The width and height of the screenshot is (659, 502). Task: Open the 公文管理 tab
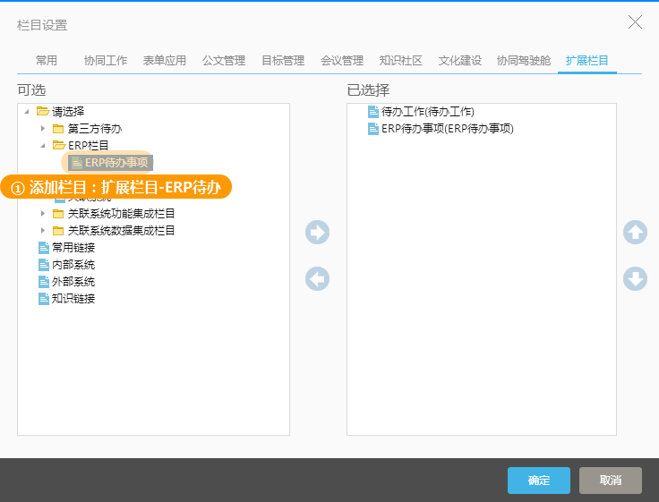pos(223,61)
